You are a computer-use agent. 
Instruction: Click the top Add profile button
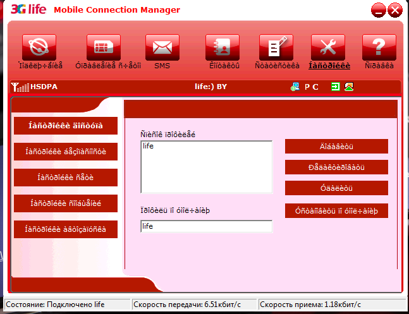336,147
